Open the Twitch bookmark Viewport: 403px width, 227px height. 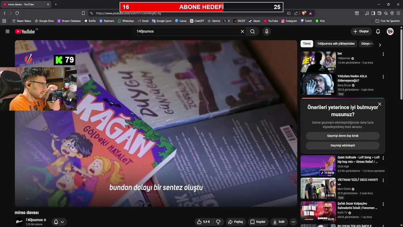(306, 21)
